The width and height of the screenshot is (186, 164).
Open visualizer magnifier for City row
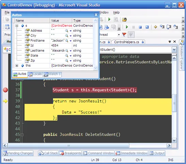click(67, 36)
